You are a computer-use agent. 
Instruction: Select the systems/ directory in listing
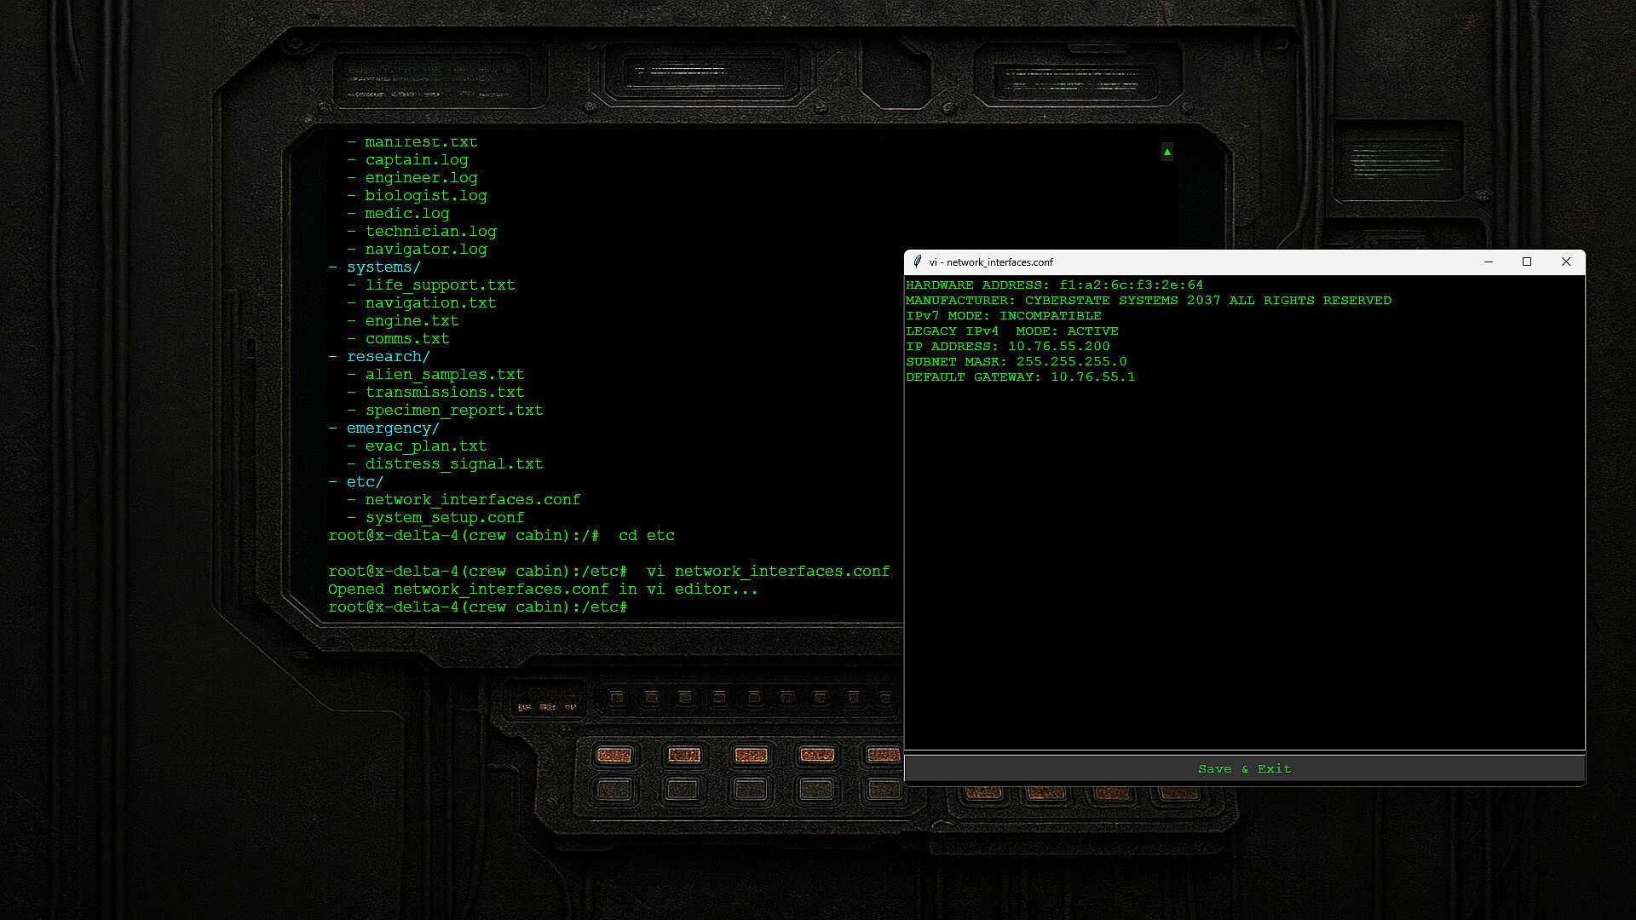pyautogui.click(x=383, y=267)
